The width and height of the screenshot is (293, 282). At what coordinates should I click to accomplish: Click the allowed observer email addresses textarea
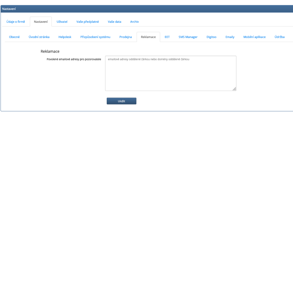[171, 73]
